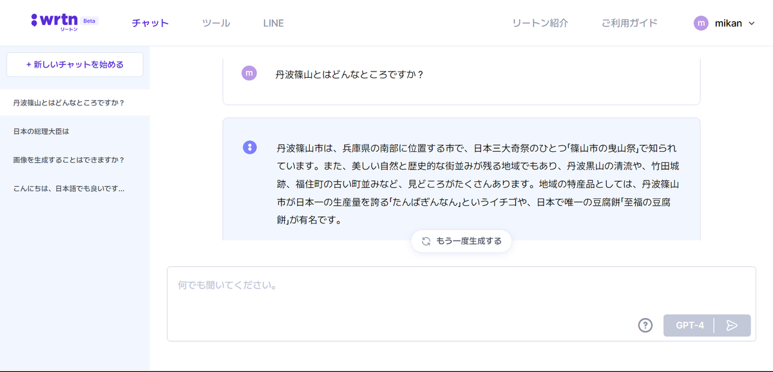Open the 日本の総理大臣は chat history
Viewport: 773px width, 372px height.
click(x=75, y=131)
